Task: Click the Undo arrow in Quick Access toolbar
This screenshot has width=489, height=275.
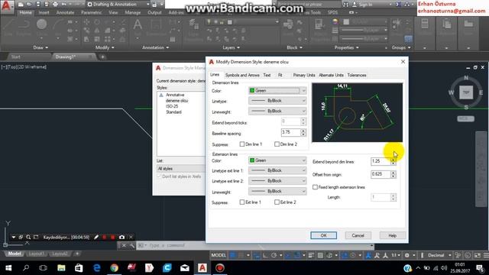Action: 64,5
